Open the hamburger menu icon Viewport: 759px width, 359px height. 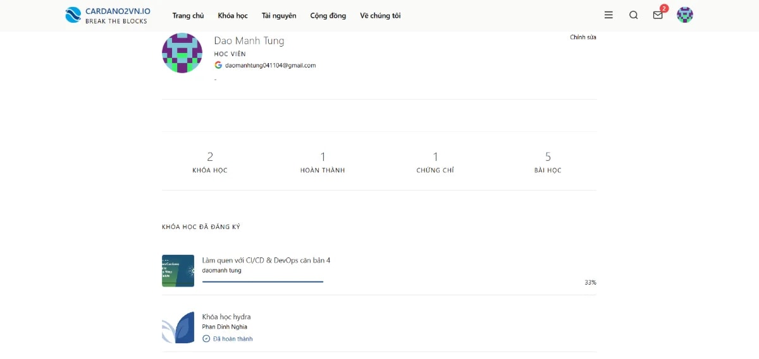tap(608, 15)
